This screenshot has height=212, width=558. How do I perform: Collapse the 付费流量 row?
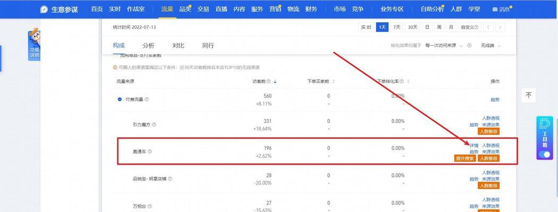[120, 100]
